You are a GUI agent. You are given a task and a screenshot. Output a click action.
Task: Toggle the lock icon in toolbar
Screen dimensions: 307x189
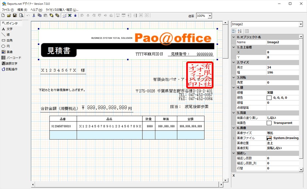coord(75,16)
